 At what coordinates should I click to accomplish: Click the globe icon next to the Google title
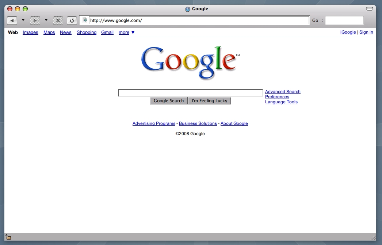[x=188, y=9]
